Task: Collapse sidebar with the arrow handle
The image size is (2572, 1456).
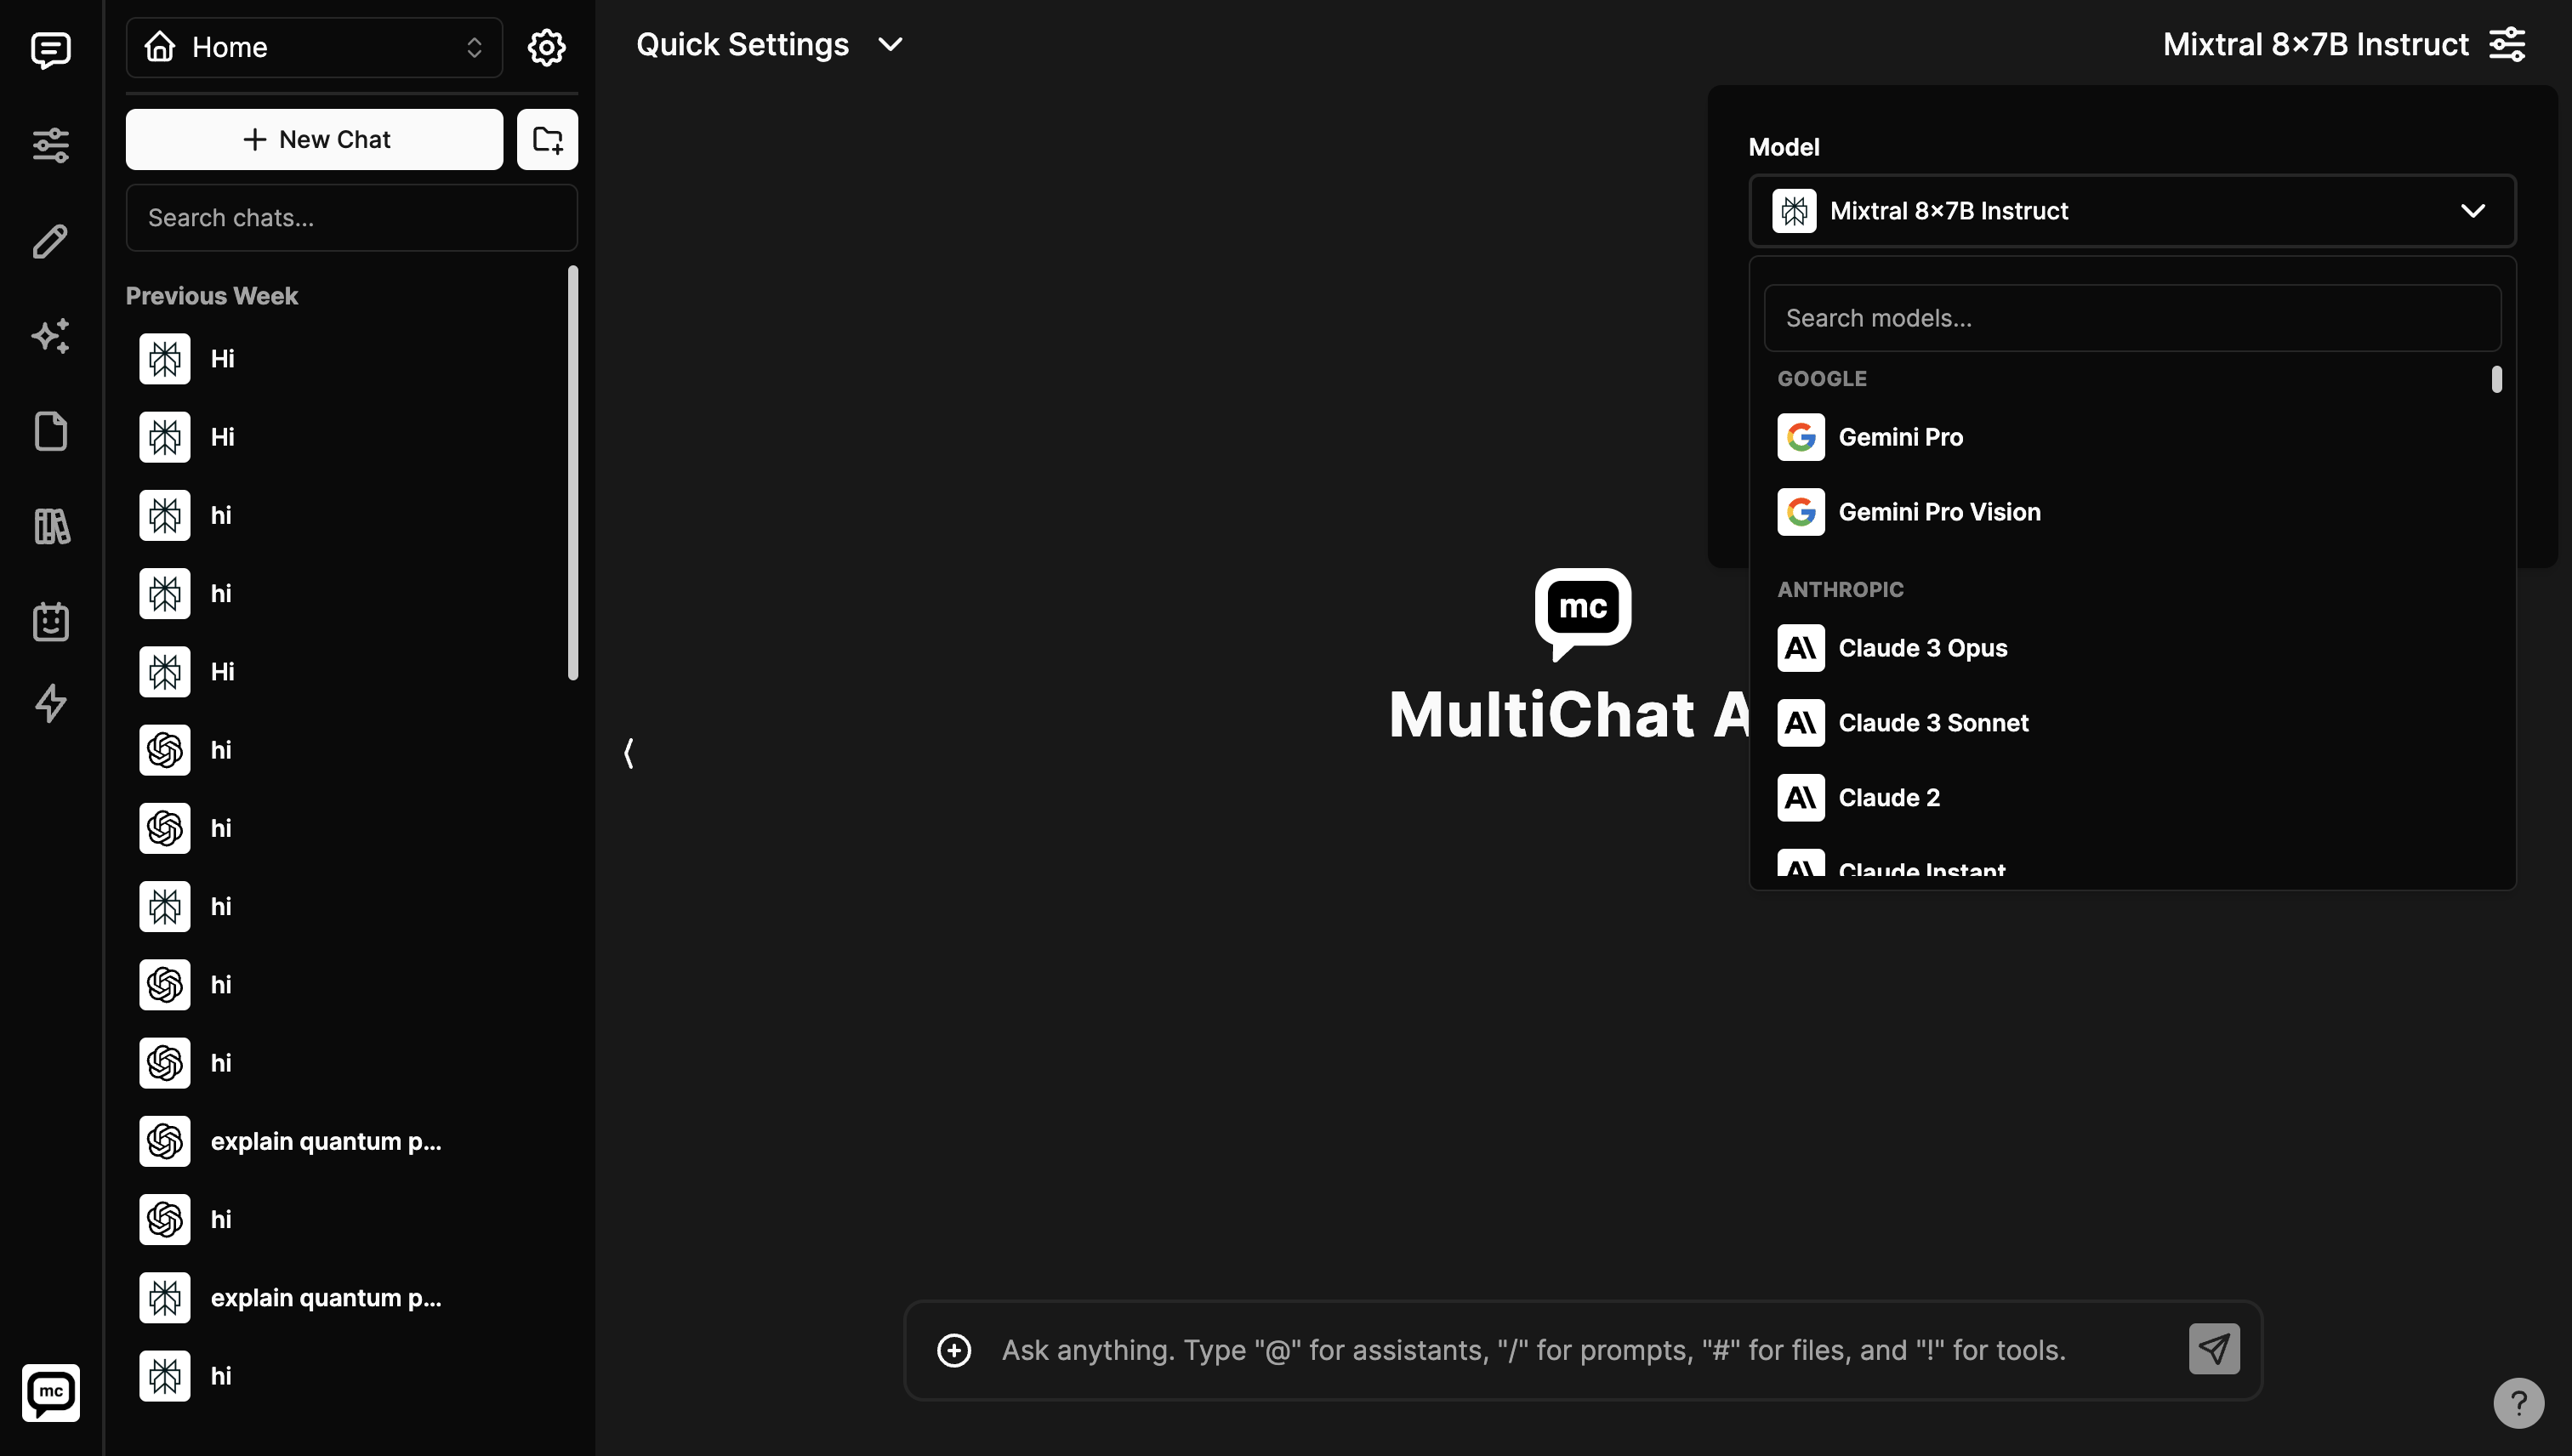Action: [628, 753]
